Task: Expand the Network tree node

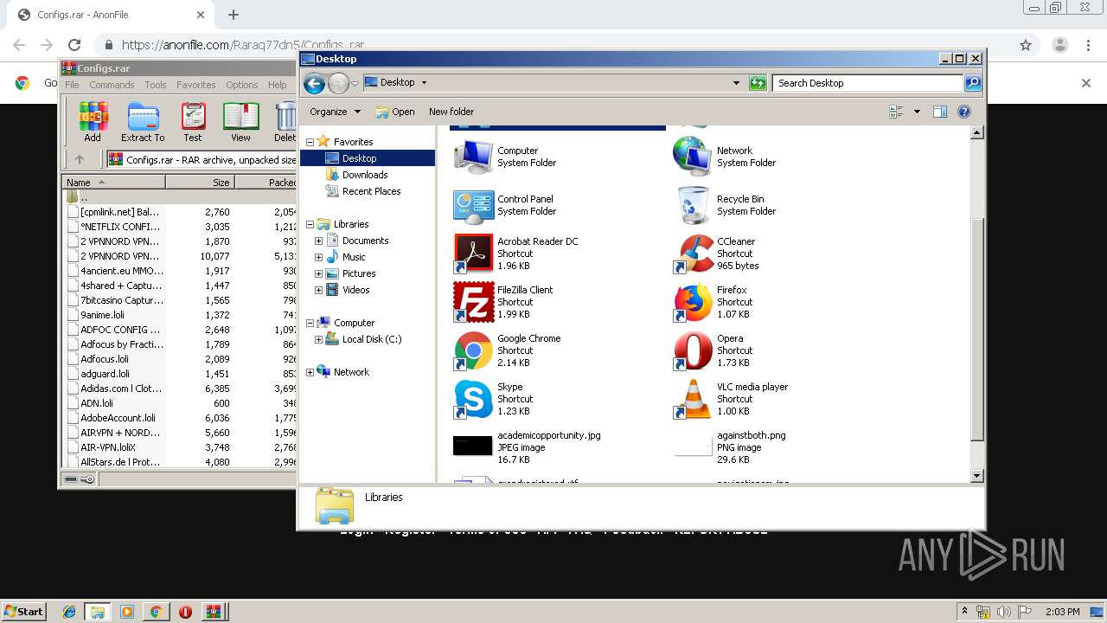Action: click(x=310, y=372)
